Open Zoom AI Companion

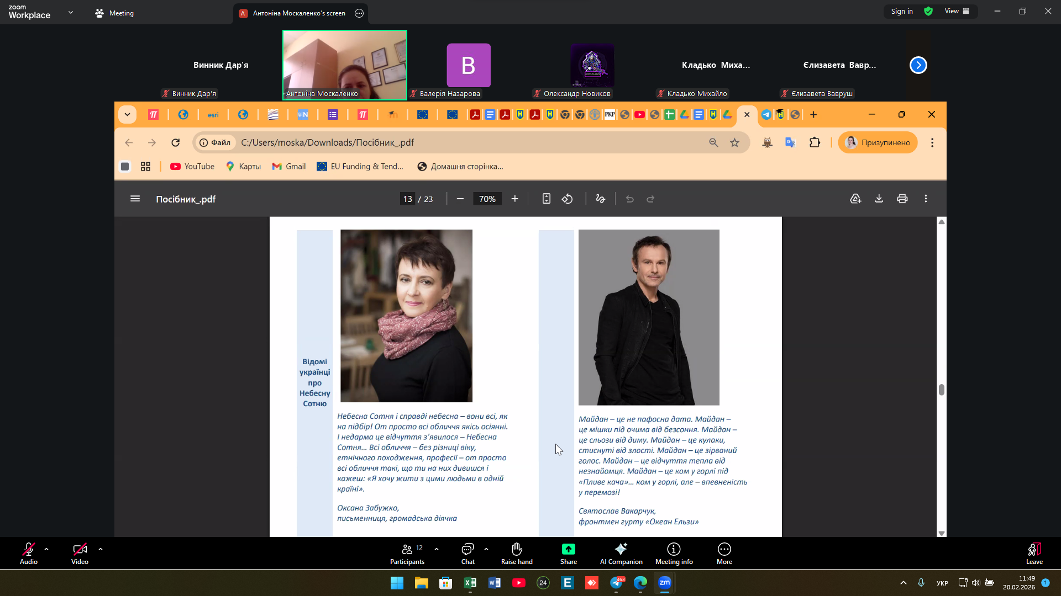pyautogui.click(x=621, y=553)
